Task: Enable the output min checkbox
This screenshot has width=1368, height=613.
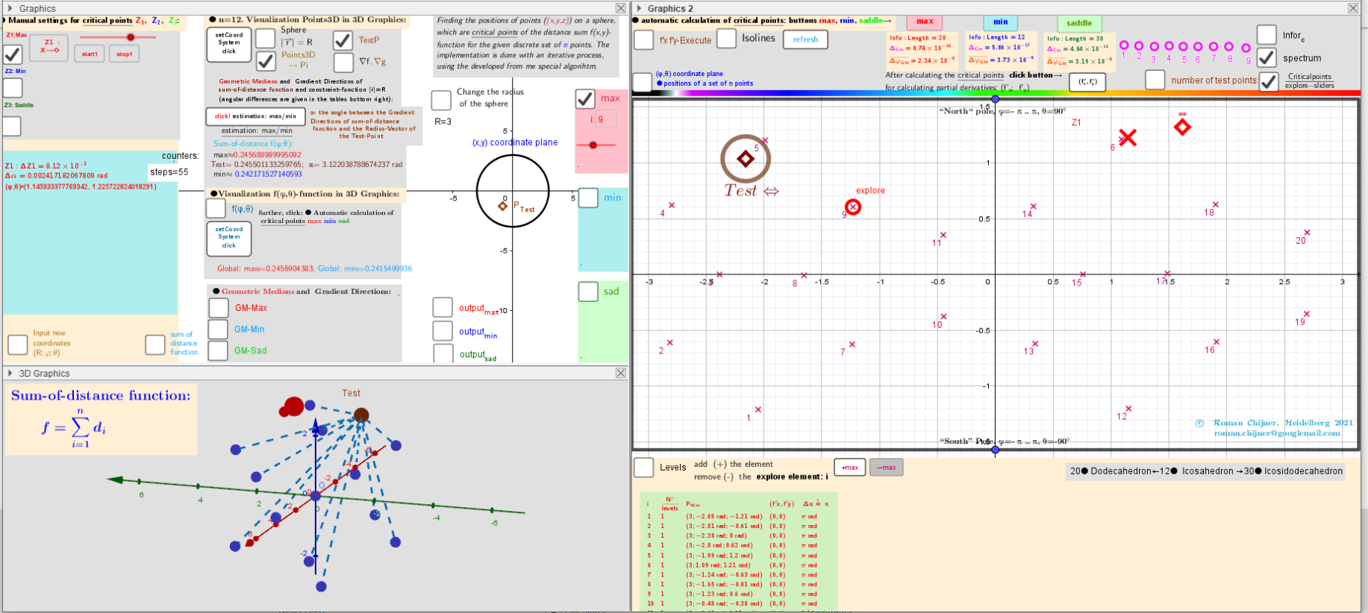Action: point(443,331)
